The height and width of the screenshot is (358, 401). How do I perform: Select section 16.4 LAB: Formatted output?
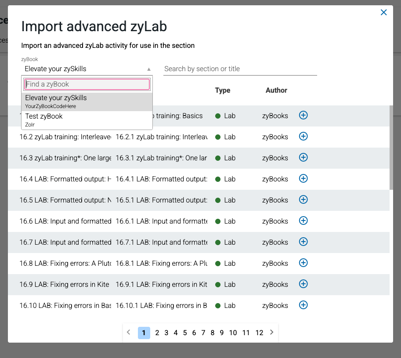click(65, 179)
